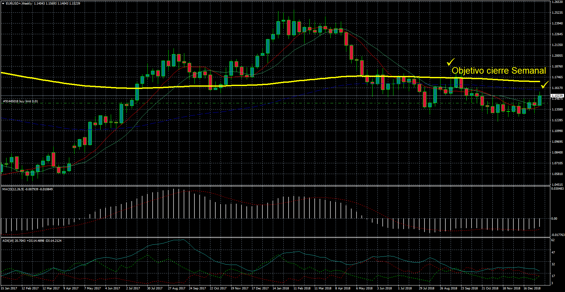This screenshot has height=292, width=565.
Task: Click the 47 level on ADX scale
Action: [553, 253]
